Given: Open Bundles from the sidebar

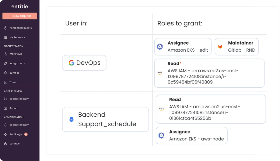Looking at the screenshot, I should (x=15, y=73).
